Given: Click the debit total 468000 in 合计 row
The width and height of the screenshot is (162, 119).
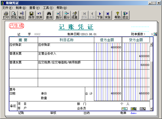Looking at the screenshot, I should coord(116,93).
